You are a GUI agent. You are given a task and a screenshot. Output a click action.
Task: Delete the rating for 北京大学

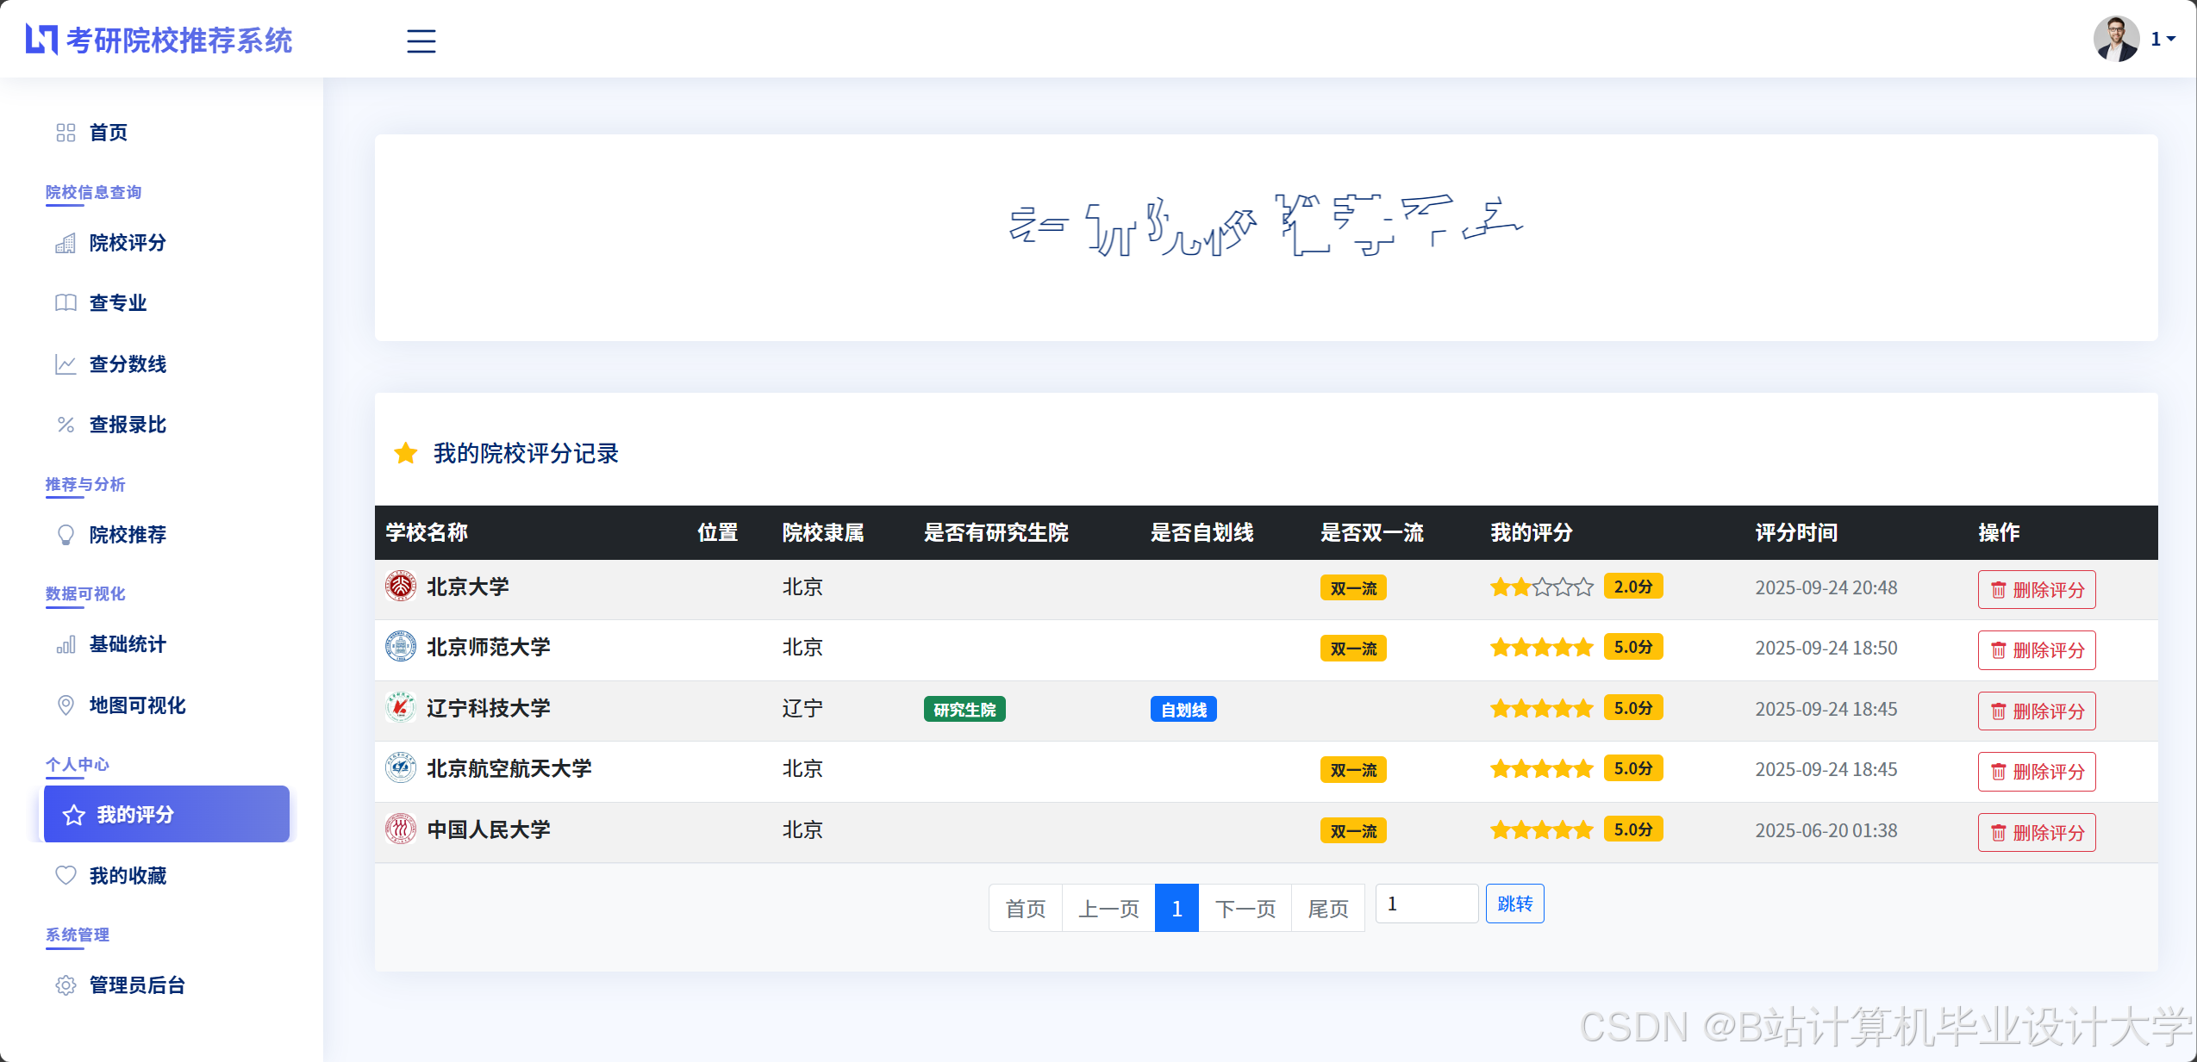coord(2036,590)
